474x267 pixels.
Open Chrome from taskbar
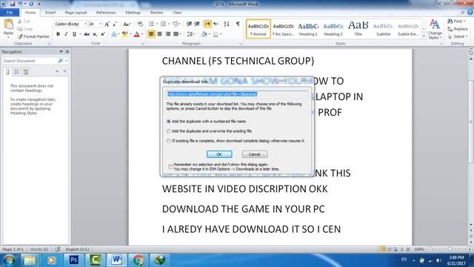138,260
